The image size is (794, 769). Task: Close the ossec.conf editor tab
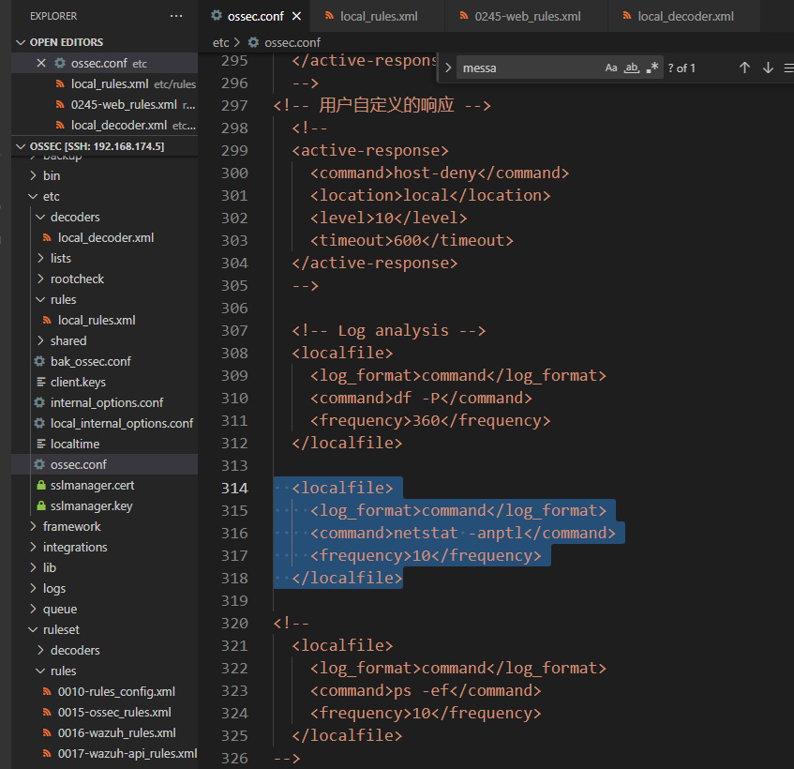(297, 16)
